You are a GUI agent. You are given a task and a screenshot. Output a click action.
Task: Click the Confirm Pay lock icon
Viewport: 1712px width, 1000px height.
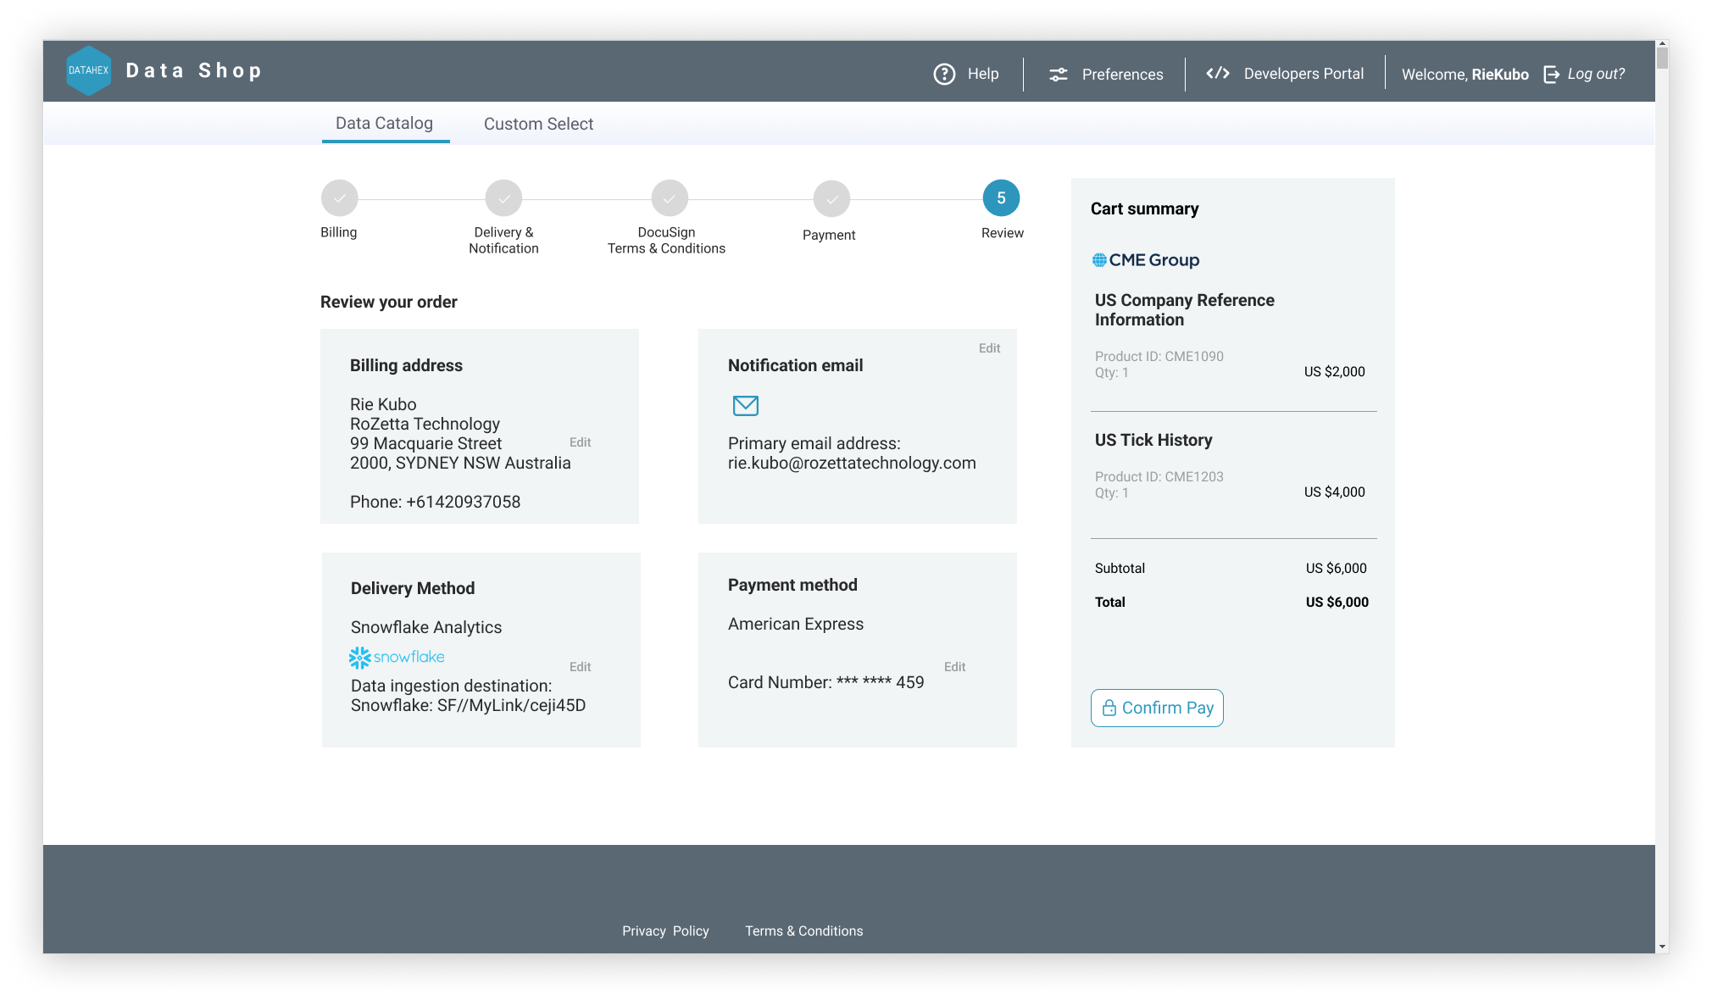(x=1109, y=707)
